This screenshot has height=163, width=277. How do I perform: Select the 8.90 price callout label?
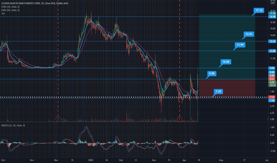212,73
